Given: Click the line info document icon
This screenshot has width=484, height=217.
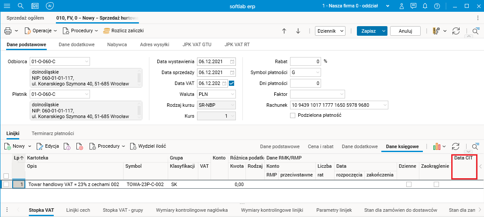Looking at the screenshot, I should pyautogui.click(x=67, y=146).
